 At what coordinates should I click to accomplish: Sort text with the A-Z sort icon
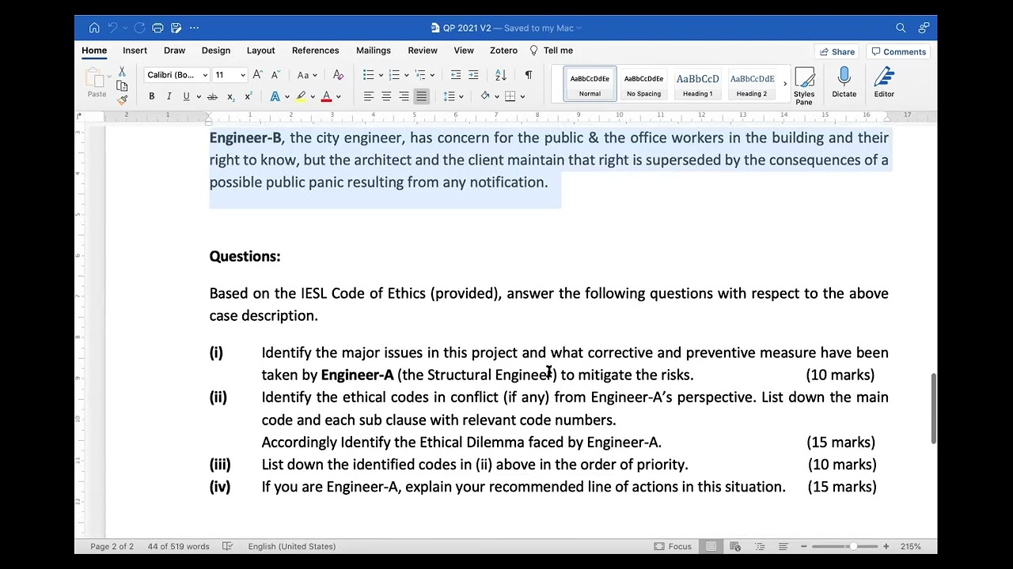tap(500, 74)
